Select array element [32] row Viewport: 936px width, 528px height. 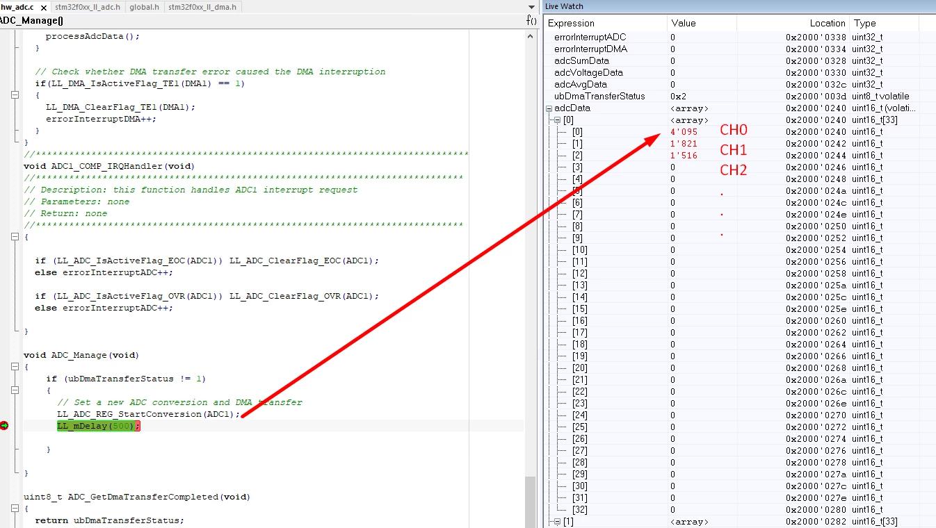point(740,510)
